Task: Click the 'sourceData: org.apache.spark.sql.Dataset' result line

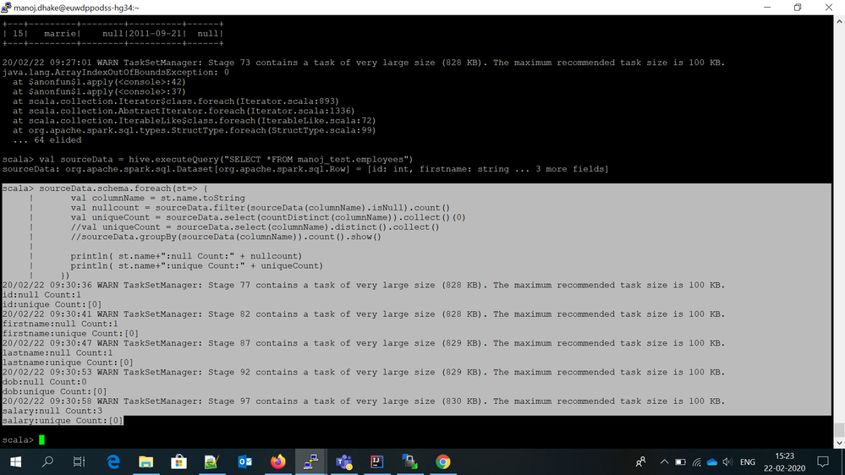Action: tap(305, 169)
